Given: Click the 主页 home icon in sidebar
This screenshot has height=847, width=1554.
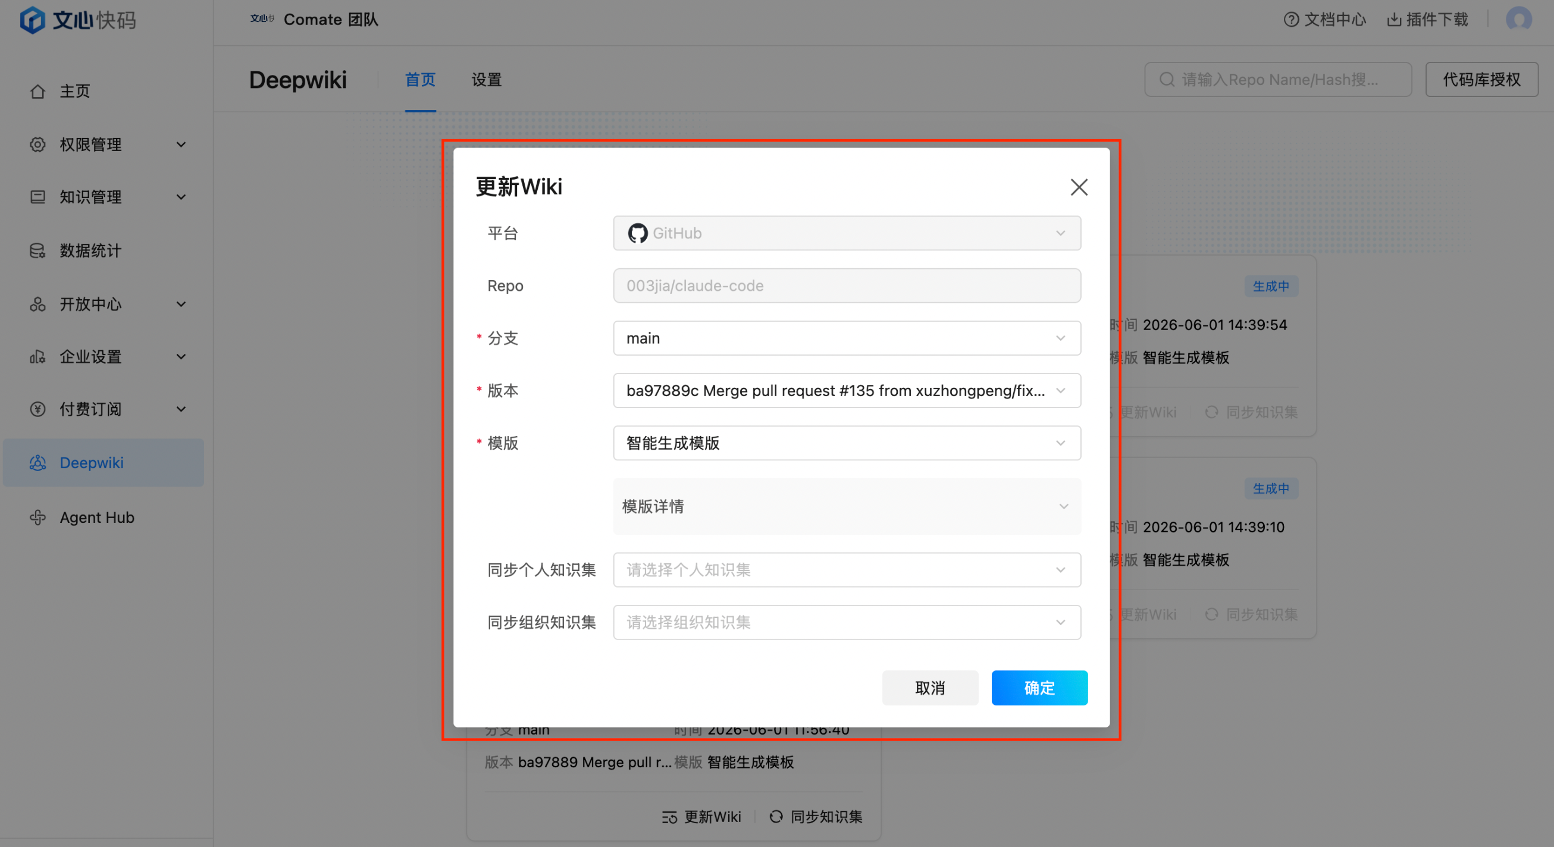Looking at the screenshot, I should [x=37, y=91].
